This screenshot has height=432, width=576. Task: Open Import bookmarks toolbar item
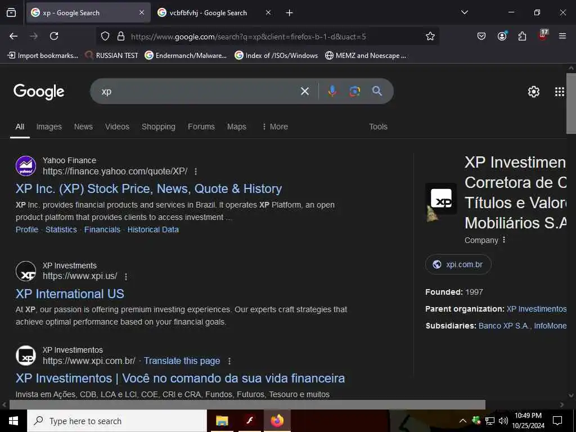43,56
